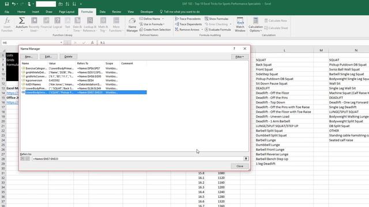Open the quick access font name box
Screen dimensions: 369x207
(x=46, y=4)
